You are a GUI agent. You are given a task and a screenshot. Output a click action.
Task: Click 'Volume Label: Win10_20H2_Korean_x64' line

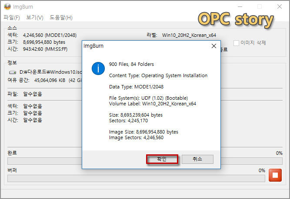[x=153, y=104]
